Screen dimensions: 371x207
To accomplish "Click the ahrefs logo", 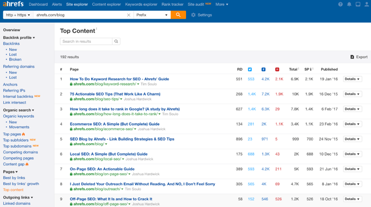I will pyautogui.click(x=13, y=4).
